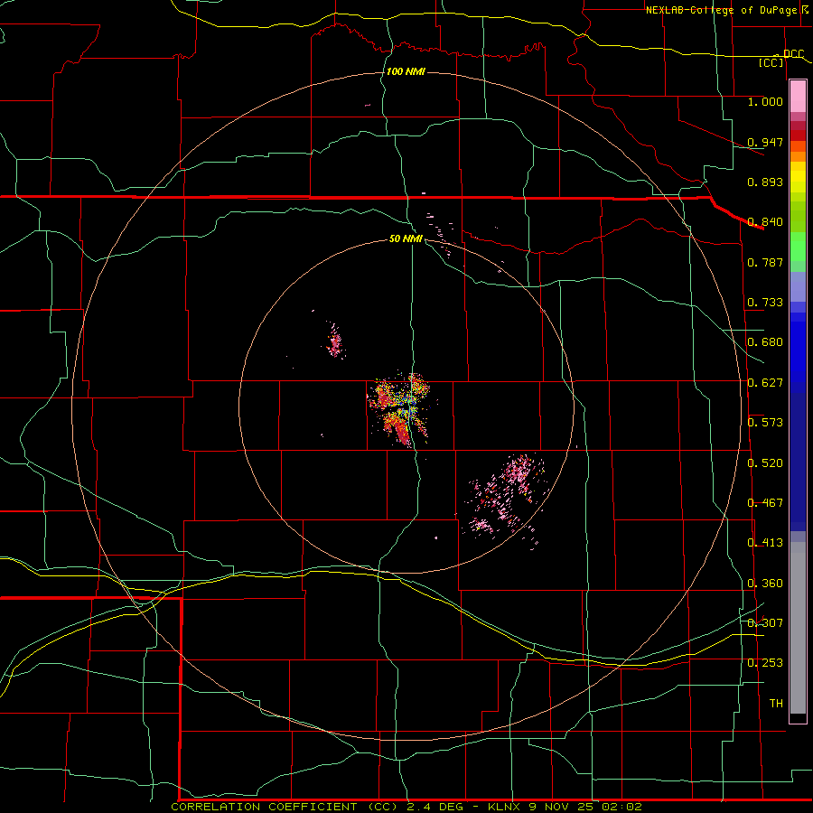
Task: Select the 0.413 scale label
Action: click(x=765, y=543)
